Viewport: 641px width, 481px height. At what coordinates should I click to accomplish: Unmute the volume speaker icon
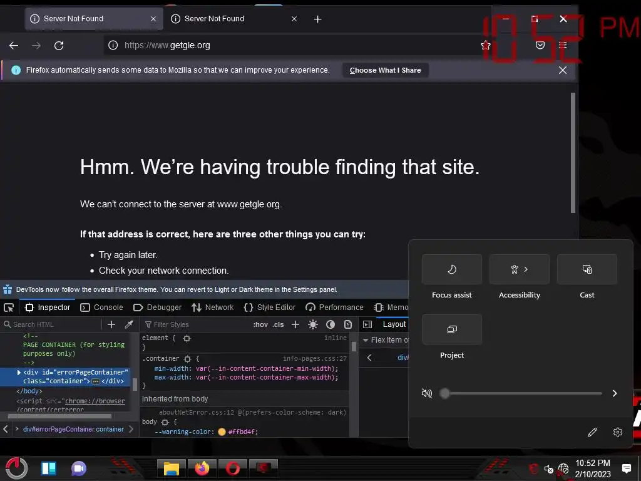pyautogui.click(x=426, y=393)
